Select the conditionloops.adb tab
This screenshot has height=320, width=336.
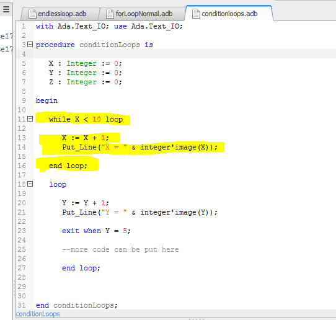pyautogui.click(x=229, y=14)
